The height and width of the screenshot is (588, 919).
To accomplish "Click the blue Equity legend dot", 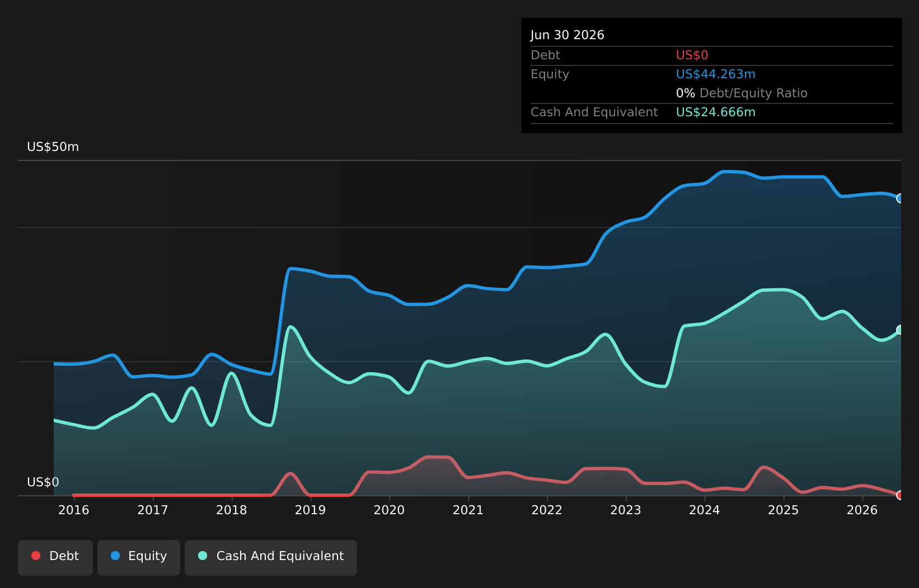I will tap(115, 556).
